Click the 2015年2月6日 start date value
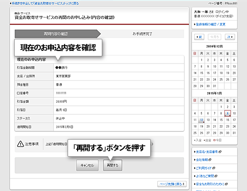Image resolution: width=247 pixels, height=191 pixels. pos(65,127)
